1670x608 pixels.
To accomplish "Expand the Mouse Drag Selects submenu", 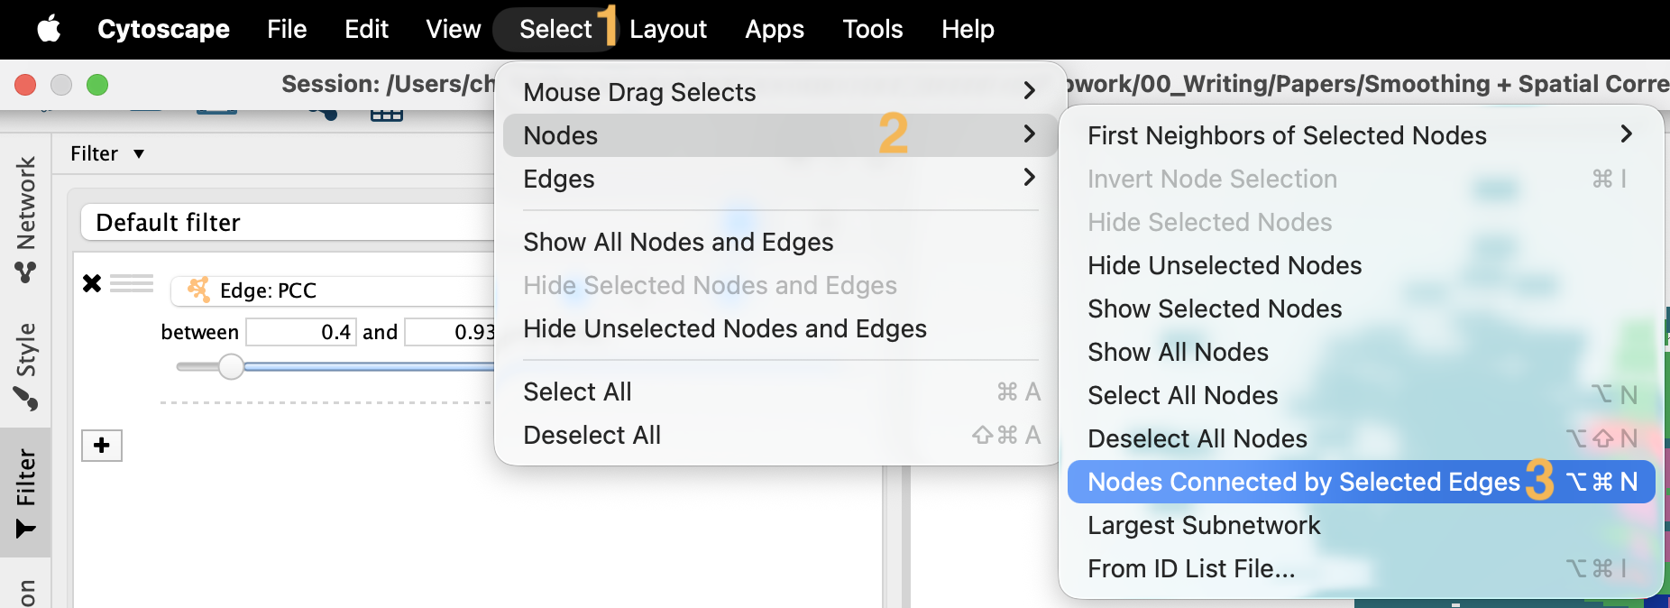I will pos(777,91).
